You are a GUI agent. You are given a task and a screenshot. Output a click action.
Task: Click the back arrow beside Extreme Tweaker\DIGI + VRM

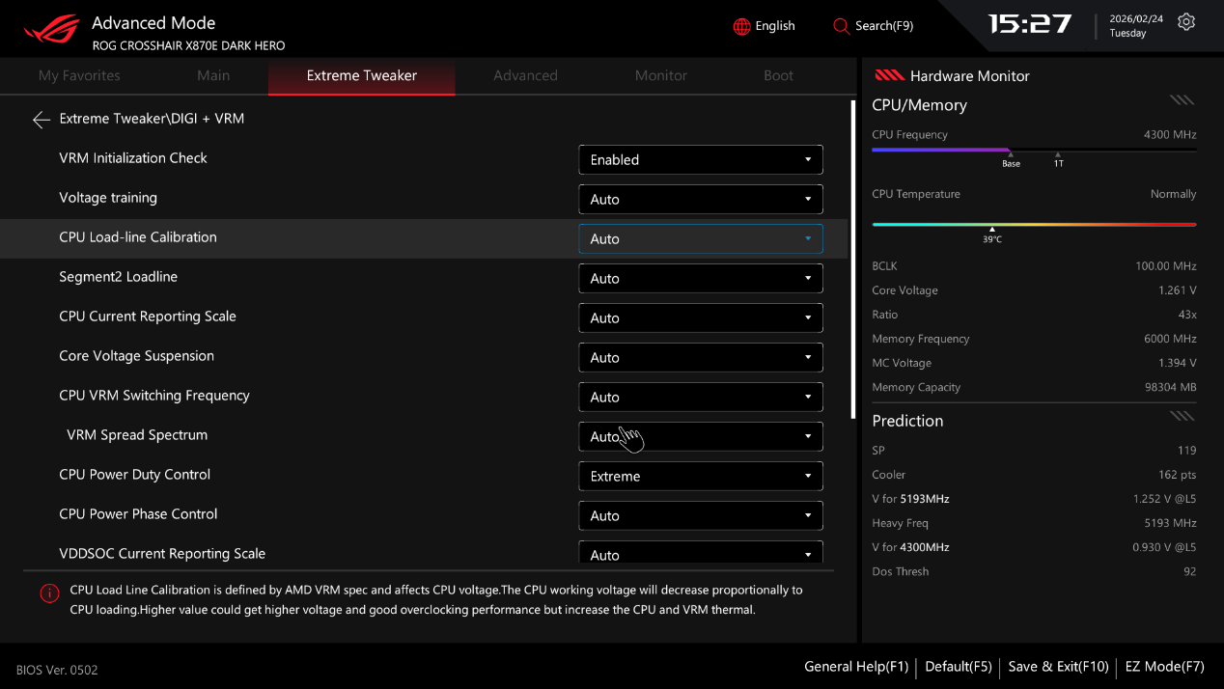(41, 120)
